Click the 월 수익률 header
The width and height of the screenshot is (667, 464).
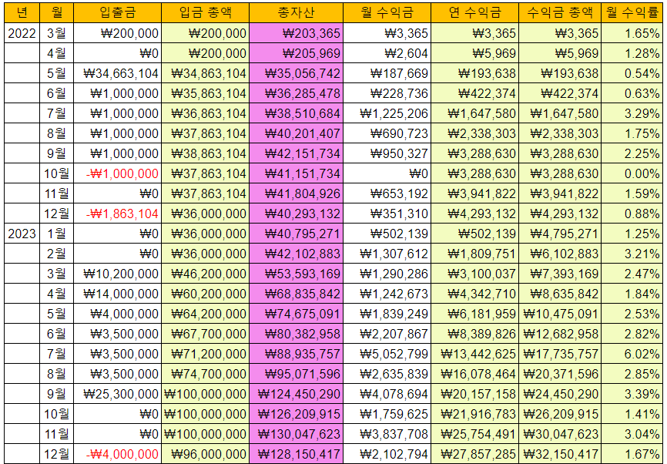(x=632, y=12)
